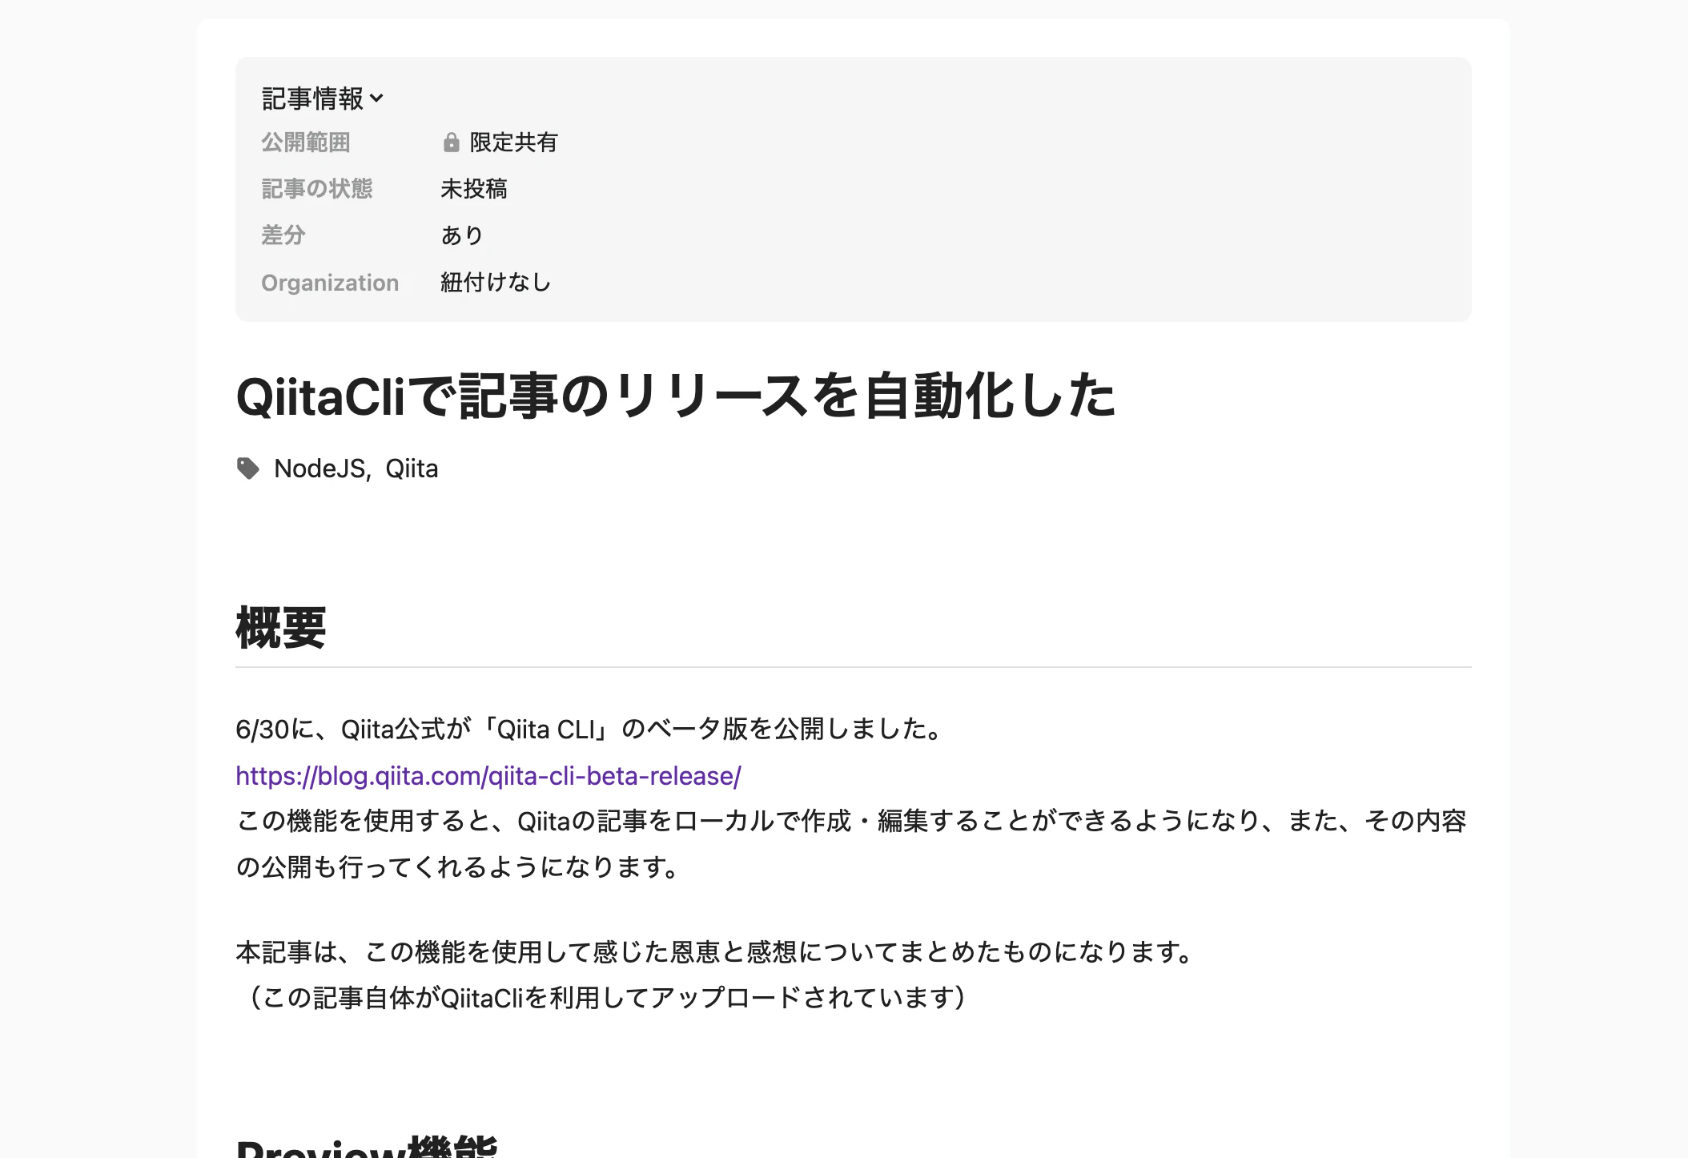The image size is (1688, 1158).
Task: Click the 記事情報 header text
Action: pyautogui.click(x=312, y=99)
